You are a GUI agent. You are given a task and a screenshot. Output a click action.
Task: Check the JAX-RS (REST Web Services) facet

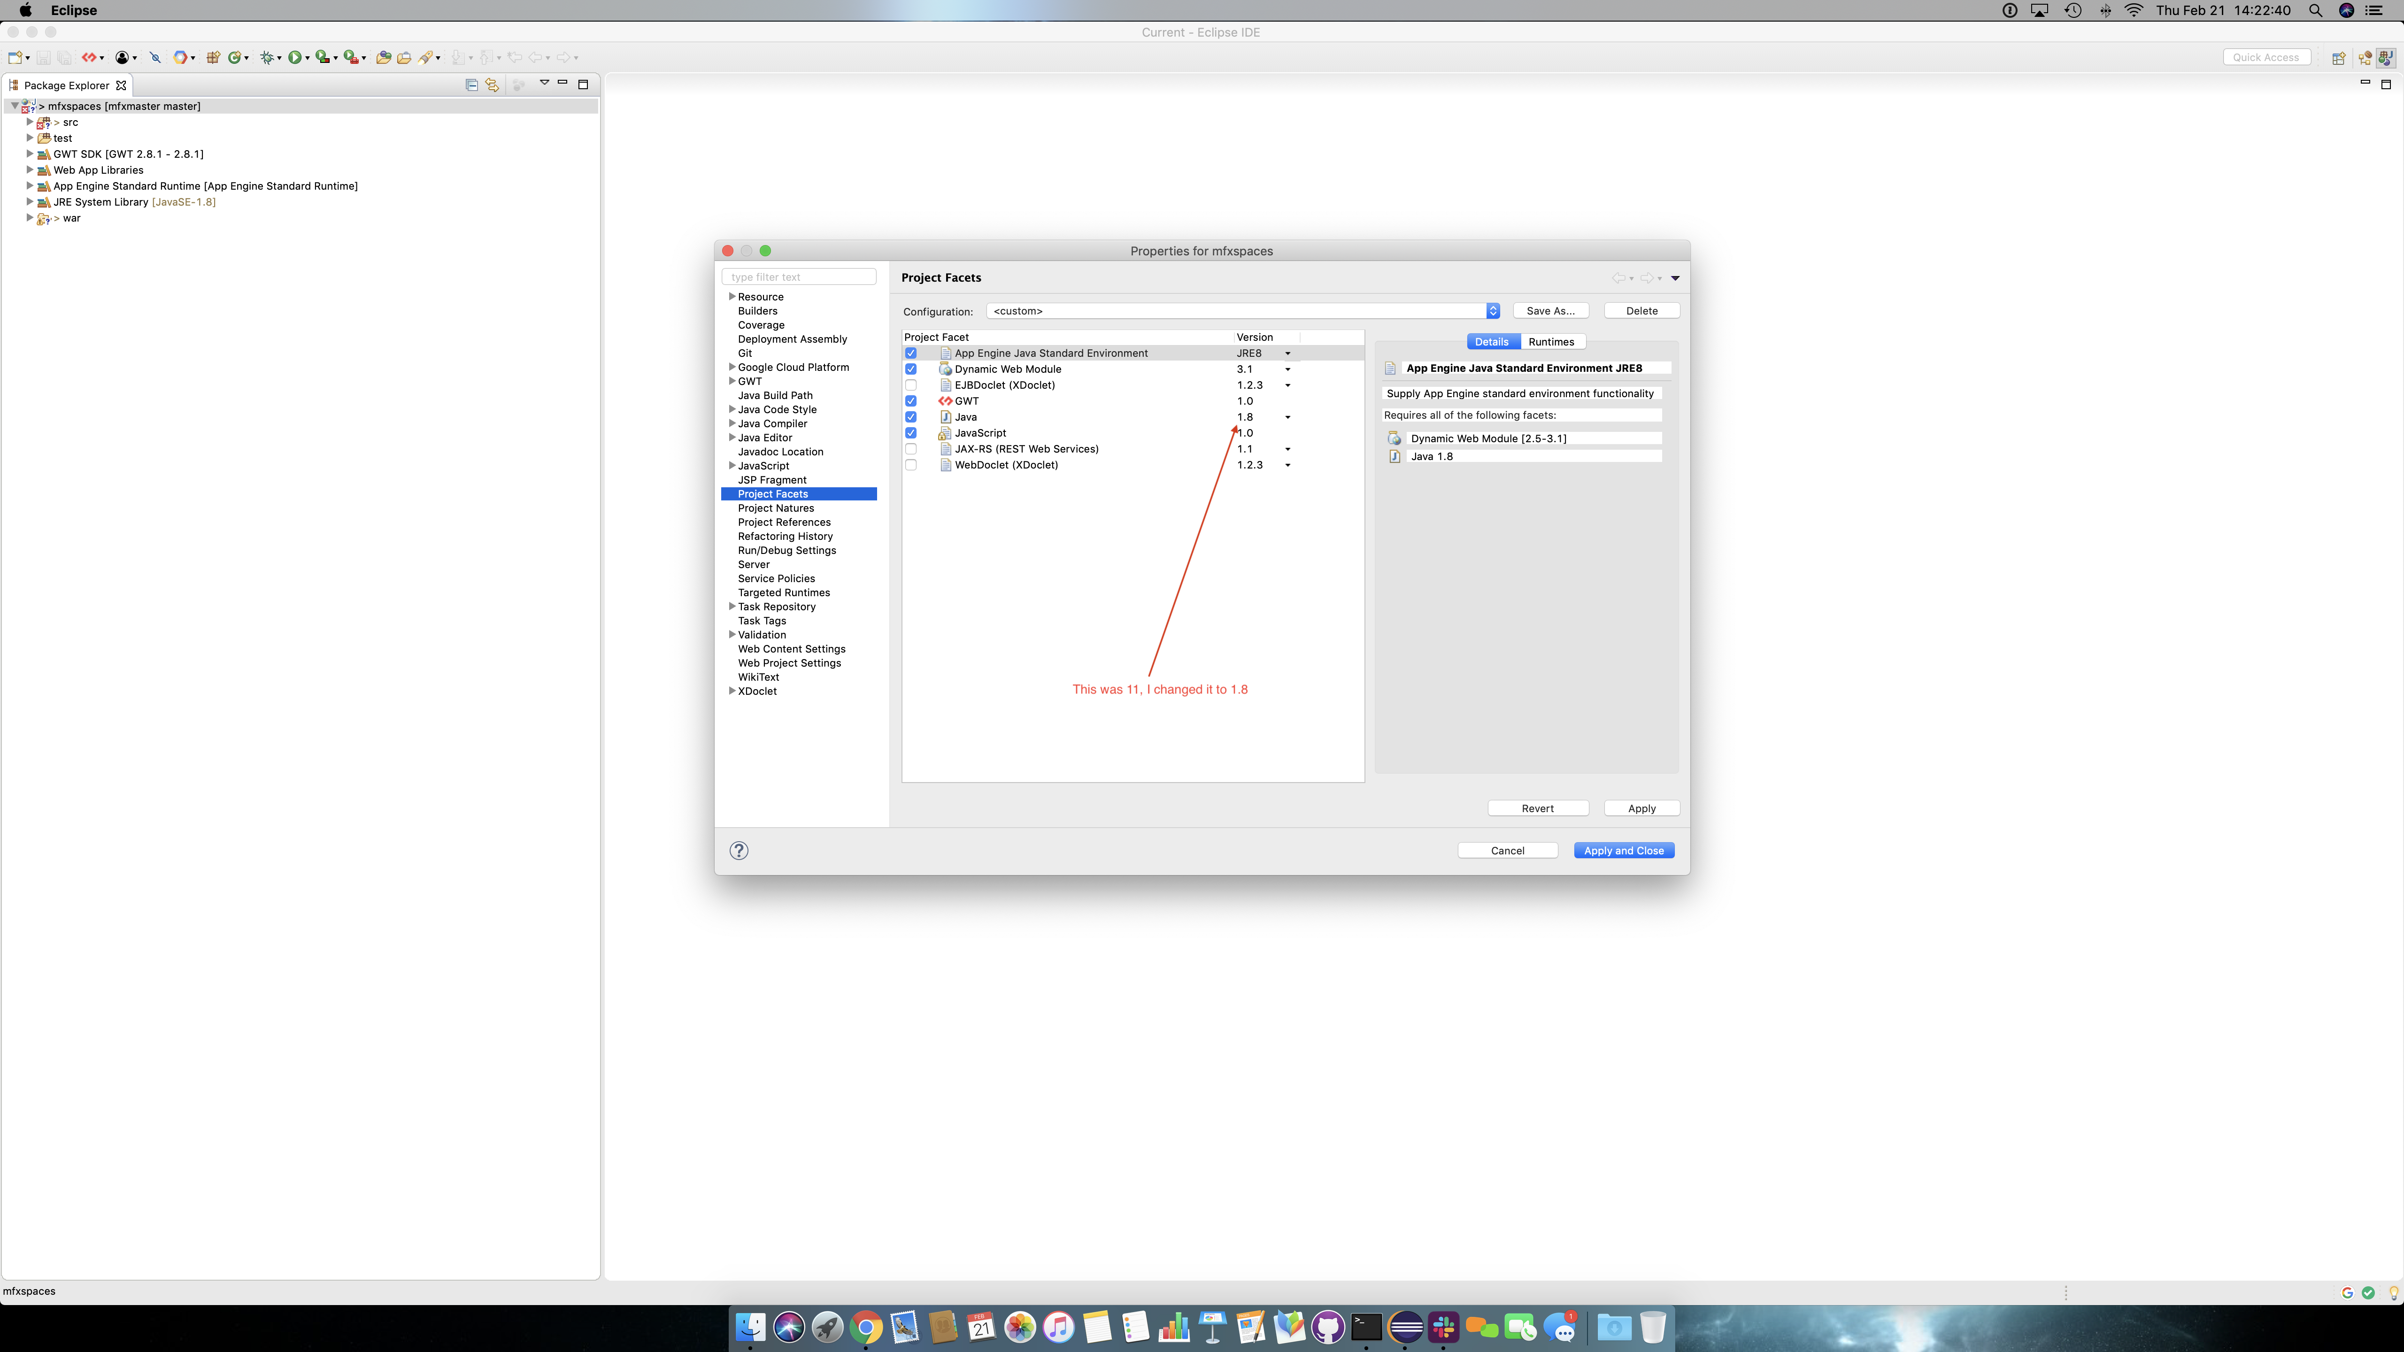(911, 449)
